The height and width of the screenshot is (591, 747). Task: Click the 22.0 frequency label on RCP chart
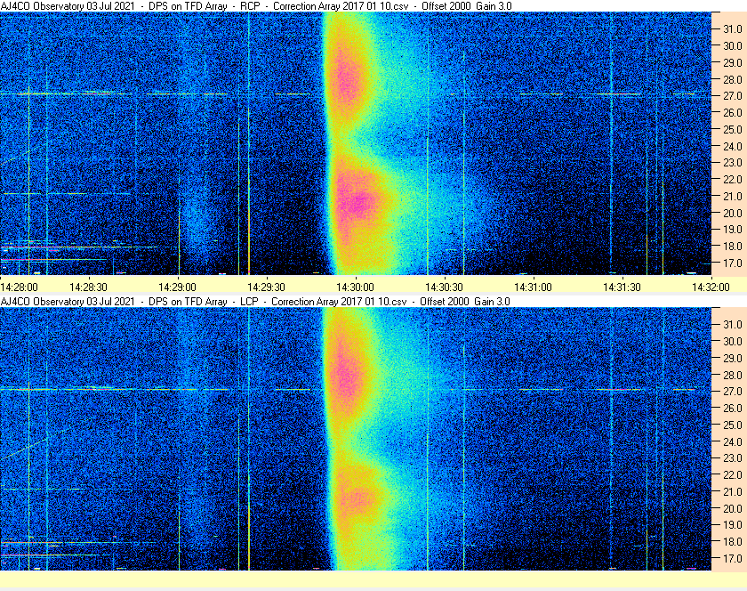[x=733, y=180]
